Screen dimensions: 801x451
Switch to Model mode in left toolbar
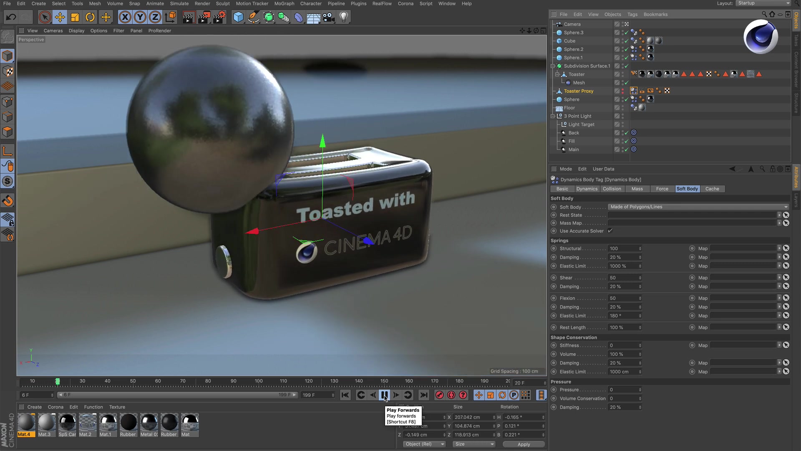click(8, 56)
